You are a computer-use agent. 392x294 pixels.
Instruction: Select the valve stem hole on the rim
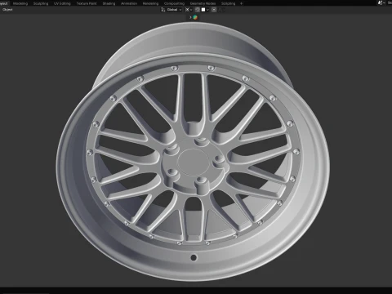click(x=194, y=257)
